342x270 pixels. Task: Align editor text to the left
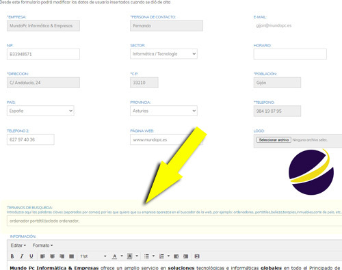tap(42, 256)
